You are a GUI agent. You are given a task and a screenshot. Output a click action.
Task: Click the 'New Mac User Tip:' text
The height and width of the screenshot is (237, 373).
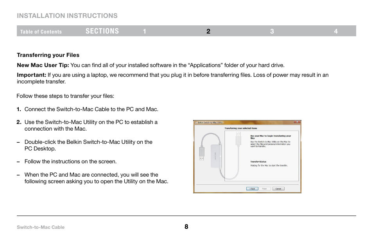(43, 65)
